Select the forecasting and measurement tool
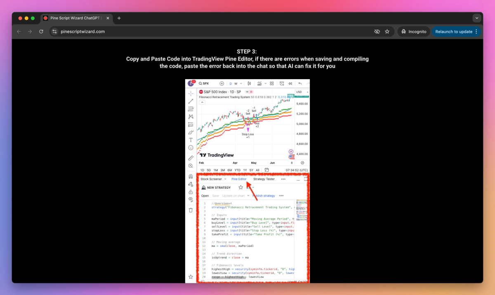 [191, 124]
